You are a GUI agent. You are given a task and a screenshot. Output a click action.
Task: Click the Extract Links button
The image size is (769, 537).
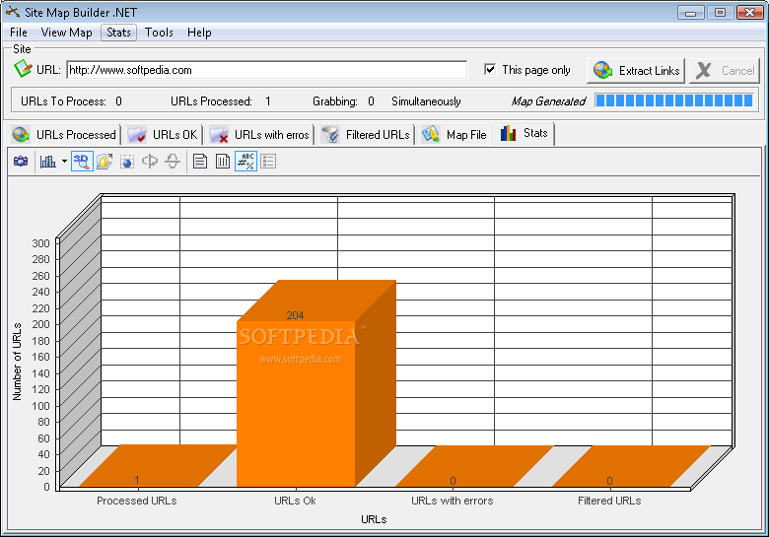pos(636,71)
